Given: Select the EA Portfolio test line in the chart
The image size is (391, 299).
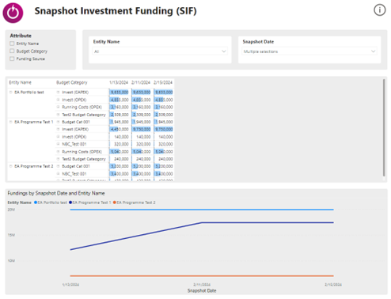Looking at the screenshot, I should coord(202,210).
